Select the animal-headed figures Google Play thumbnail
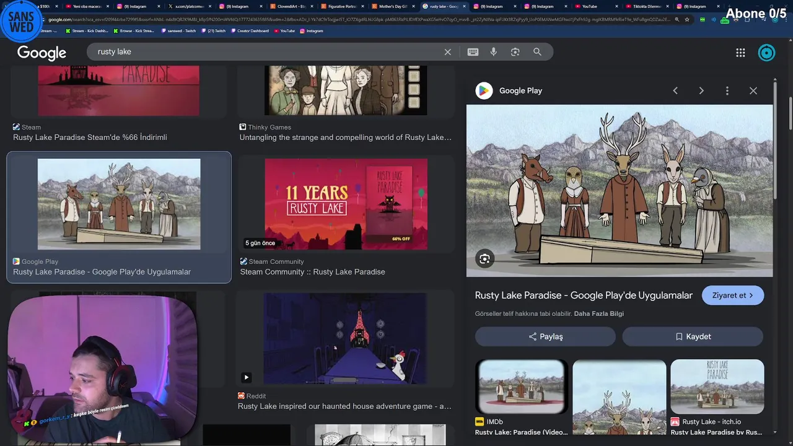 pos(119,204)
